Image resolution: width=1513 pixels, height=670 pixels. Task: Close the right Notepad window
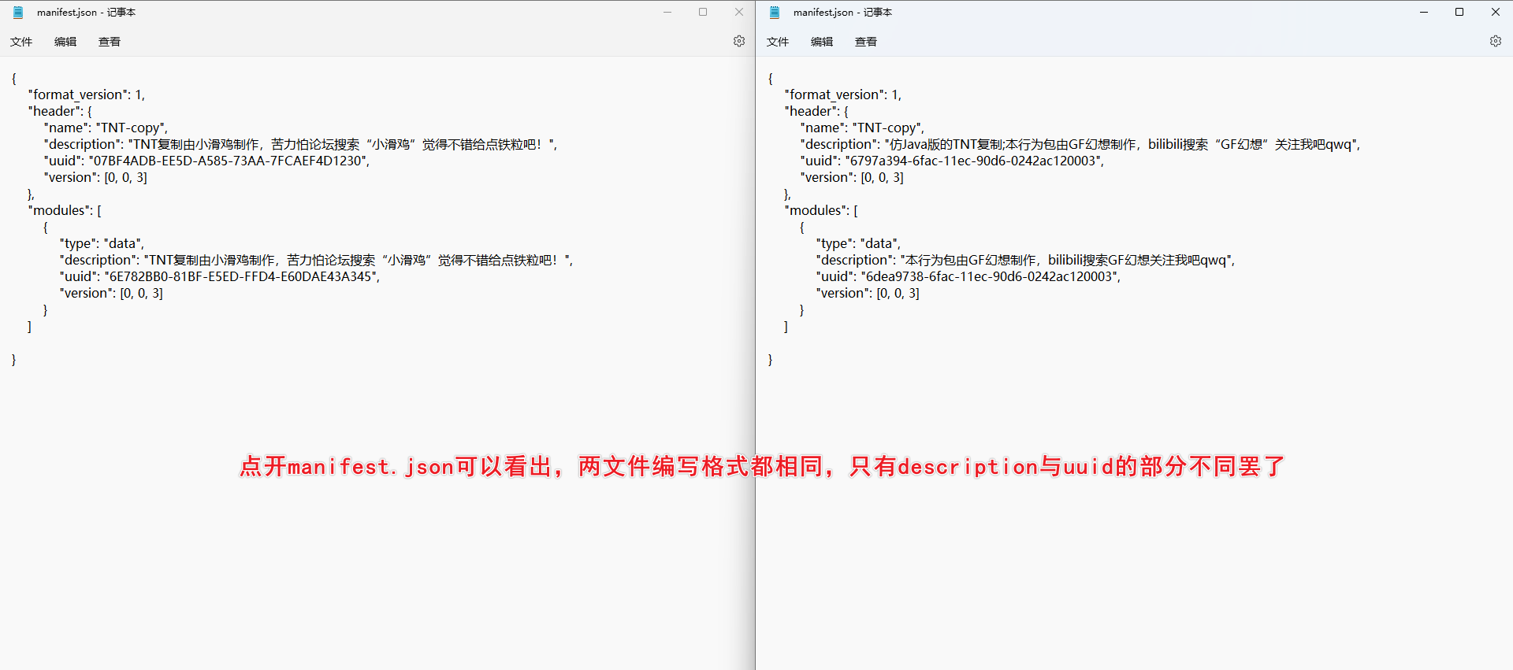(1496, 12)
